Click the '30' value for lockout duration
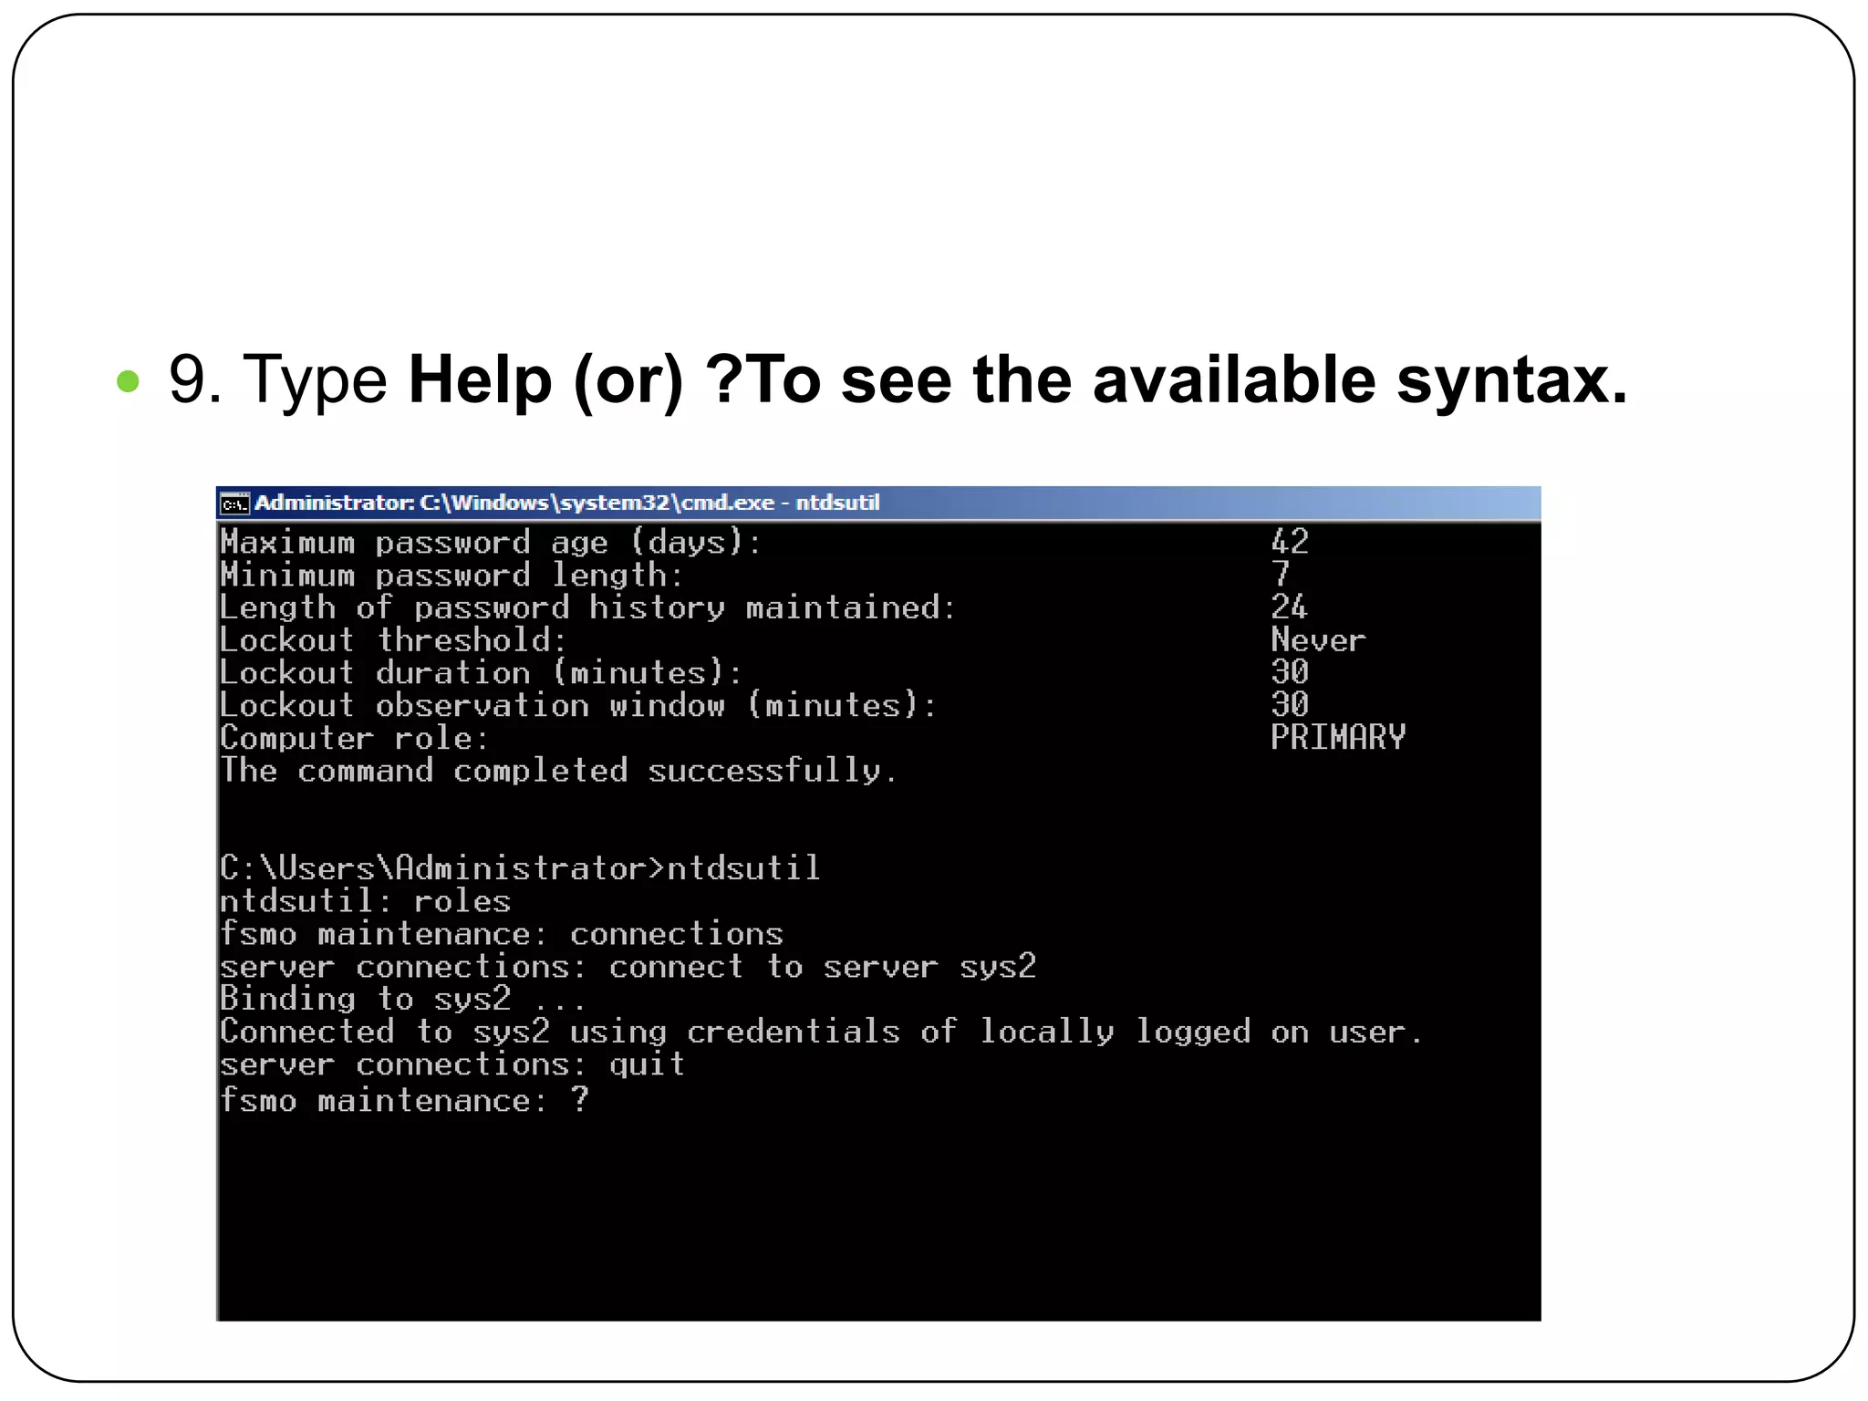This screenshot has height=1401, width=1868. (1290, 672)
